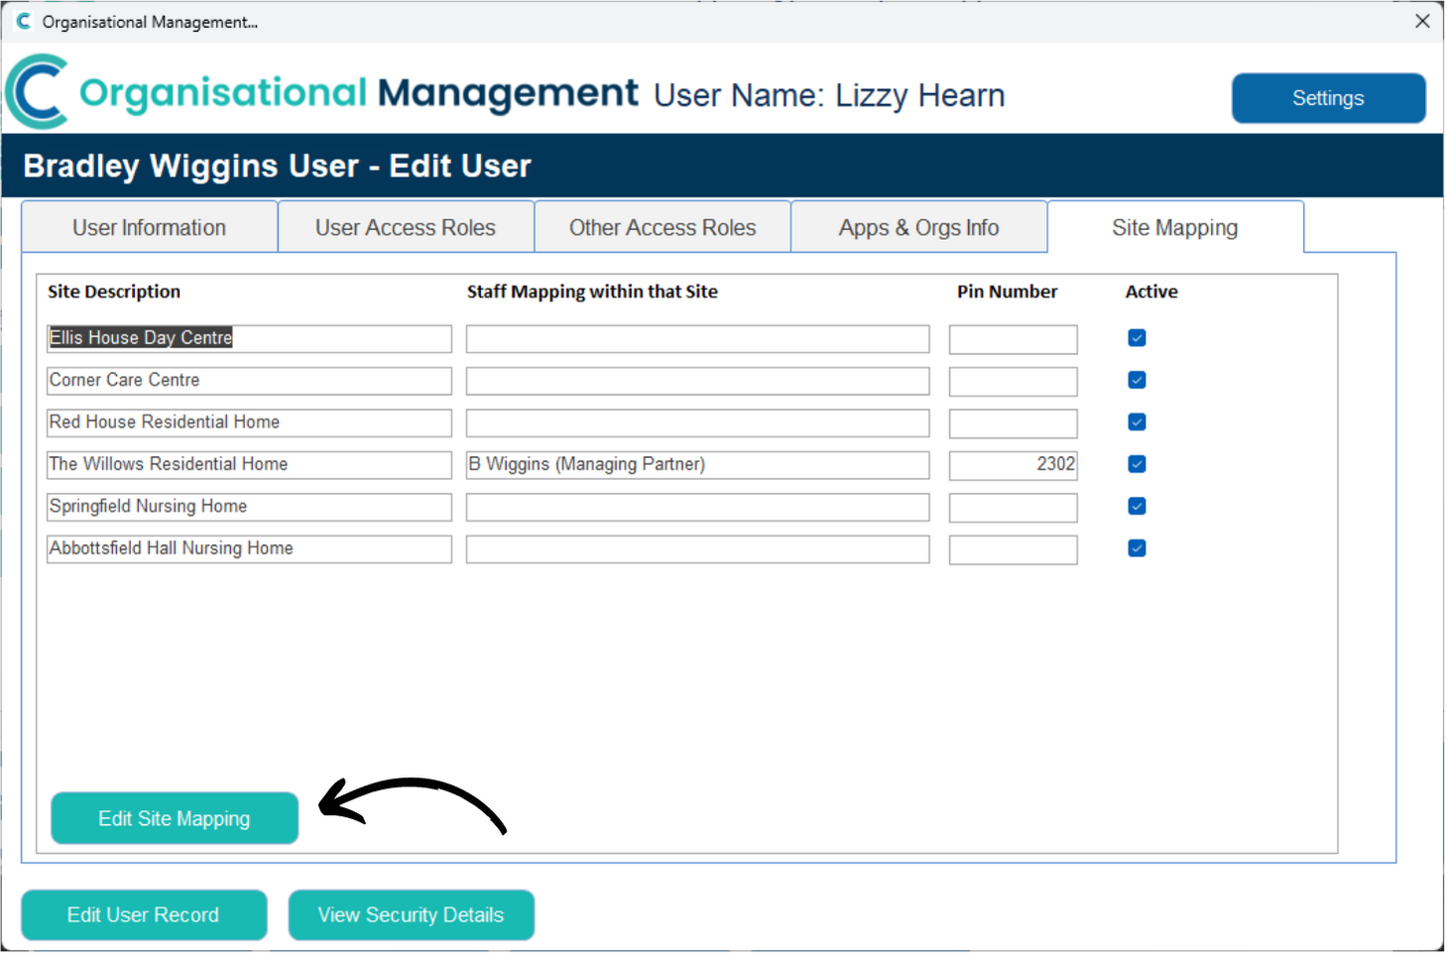Screen dimensions: 1447x954
Task: Disable Active for Ellis House Day Centre
Action: (x=1136, y=337)
